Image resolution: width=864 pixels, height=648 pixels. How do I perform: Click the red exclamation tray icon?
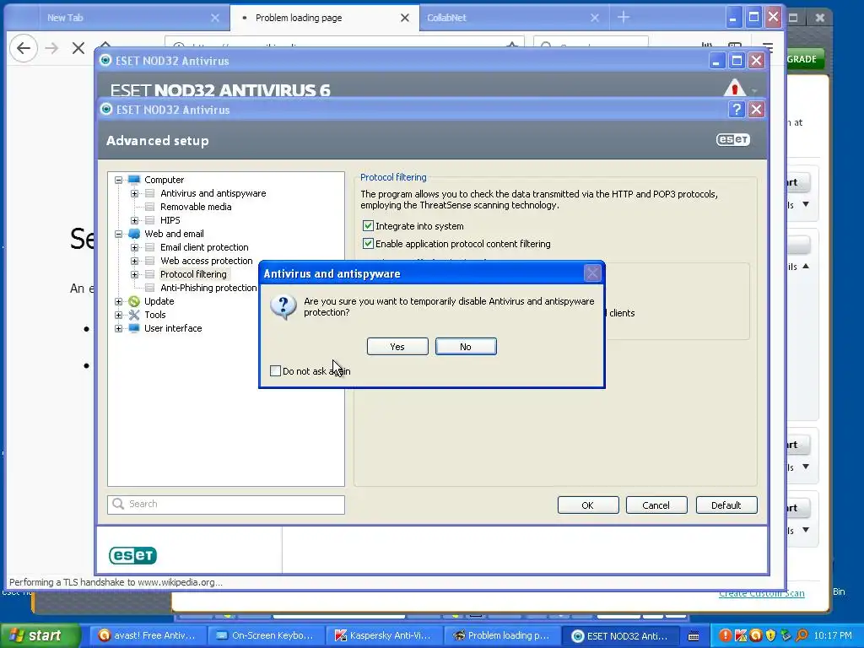click(725, 635)
